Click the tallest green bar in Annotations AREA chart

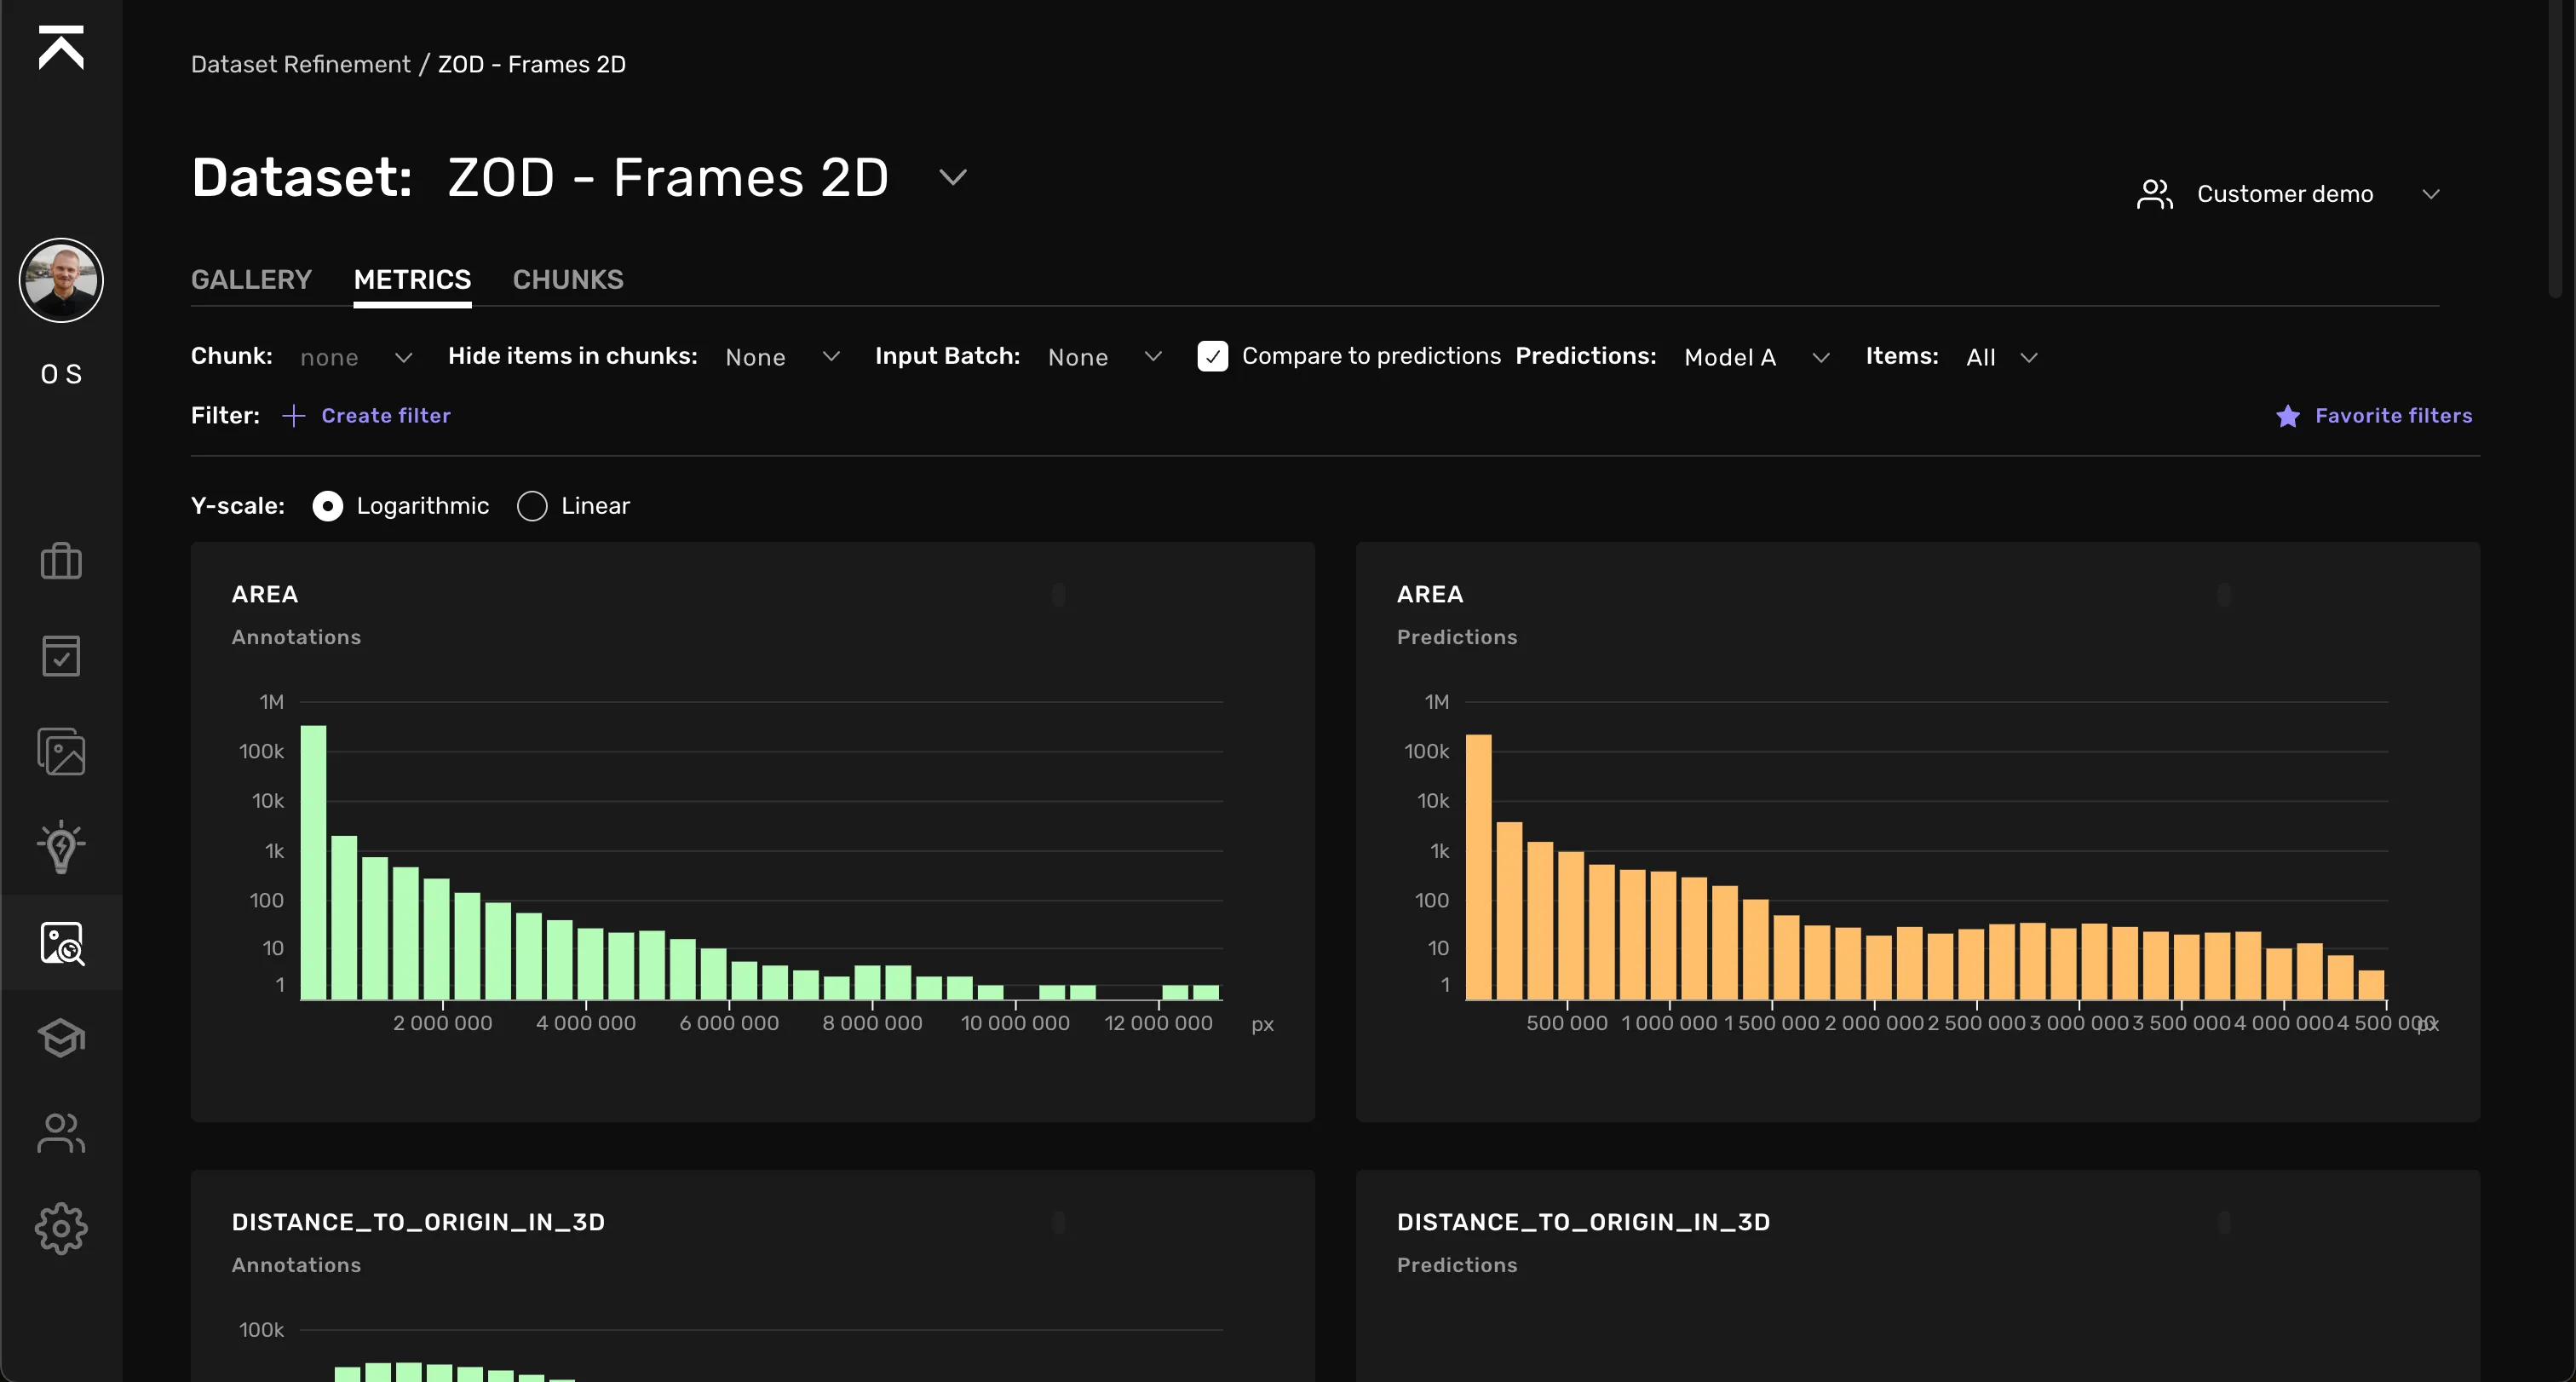click(x=314, y=862)
